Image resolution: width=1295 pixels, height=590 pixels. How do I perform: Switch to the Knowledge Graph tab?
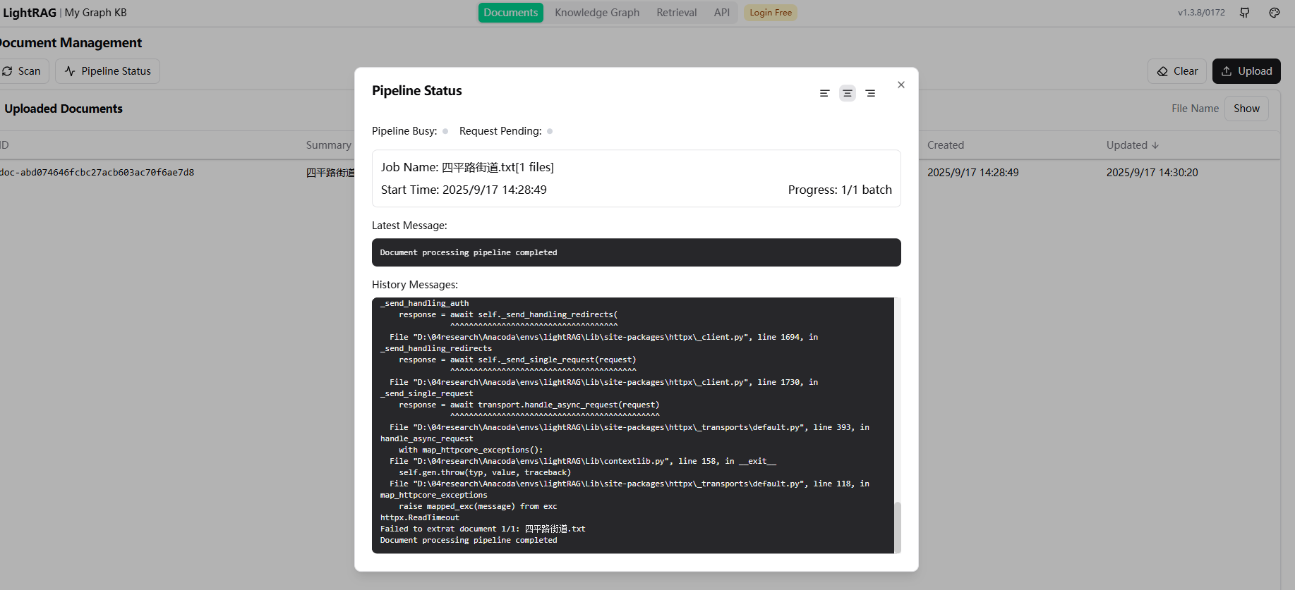coord(597,13)
